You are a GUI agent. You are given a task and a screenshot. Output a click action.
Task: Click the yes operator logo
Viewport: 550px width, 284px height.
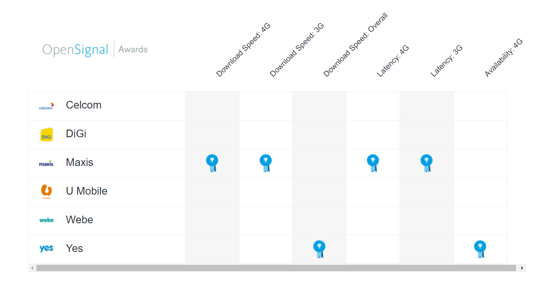tap(46, 249)
